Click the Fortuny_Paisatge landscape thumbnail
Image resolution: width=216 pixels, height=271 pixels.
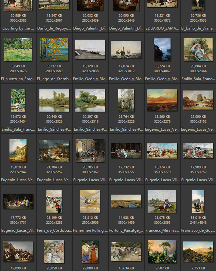coord(126,201)
